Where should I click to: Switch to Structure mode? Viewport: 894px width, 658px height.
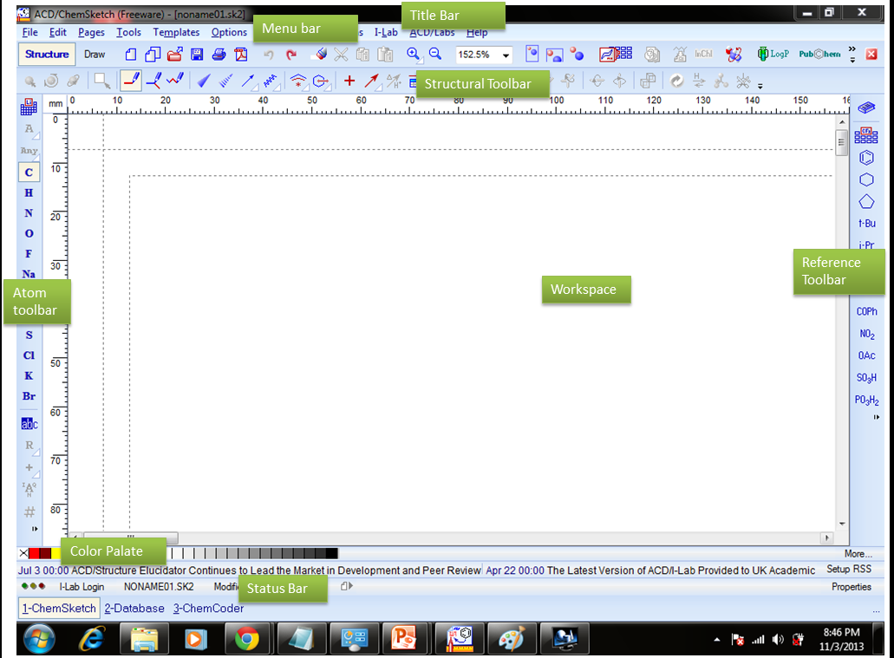47,54
